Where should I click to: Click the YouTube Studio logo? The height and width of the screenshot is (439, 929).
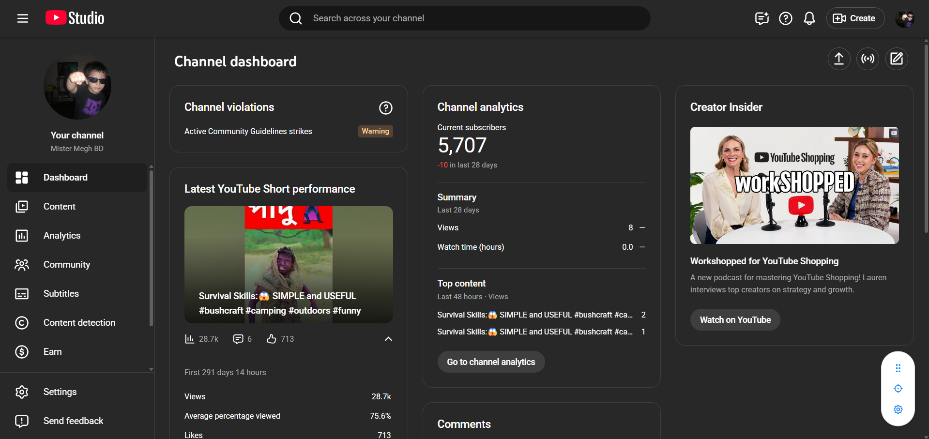[75, 18]
